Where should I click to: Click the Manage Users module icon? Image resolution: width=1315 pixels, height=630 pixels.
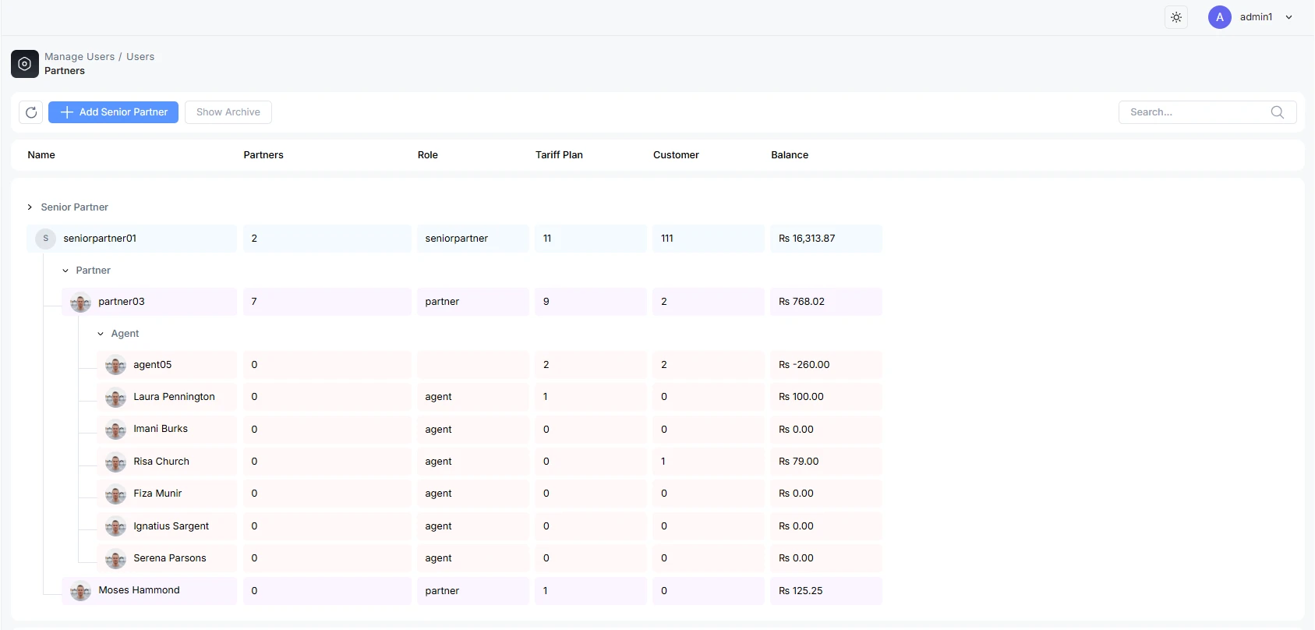(x=25, y=64)
